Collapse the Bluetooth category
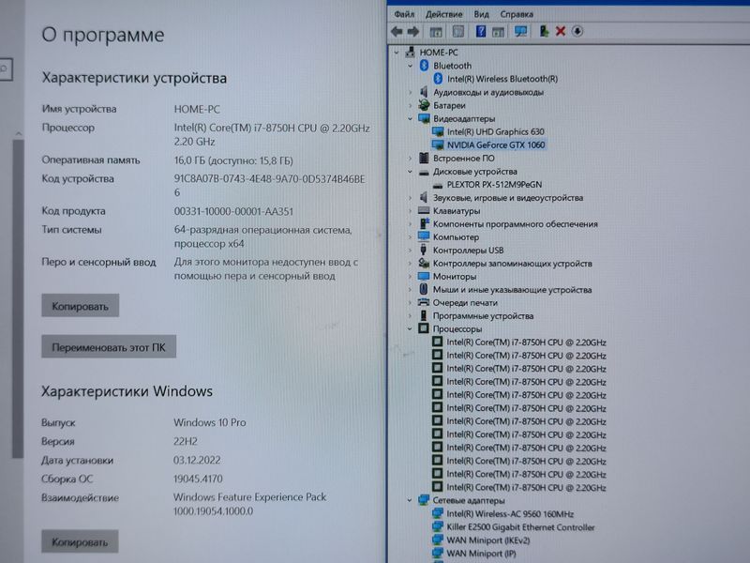 coord(410,66)
